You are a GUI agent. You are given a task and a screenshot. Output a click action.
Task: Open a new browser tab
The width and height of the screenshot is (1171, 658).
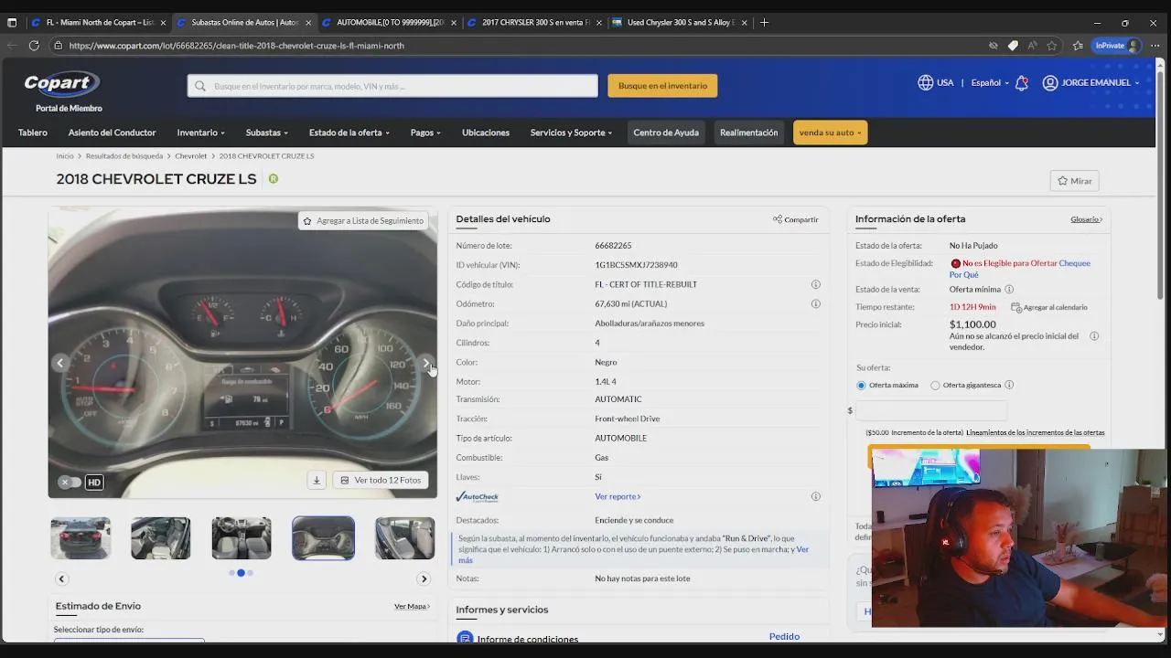pyautogui.click(x=764, y=22)
